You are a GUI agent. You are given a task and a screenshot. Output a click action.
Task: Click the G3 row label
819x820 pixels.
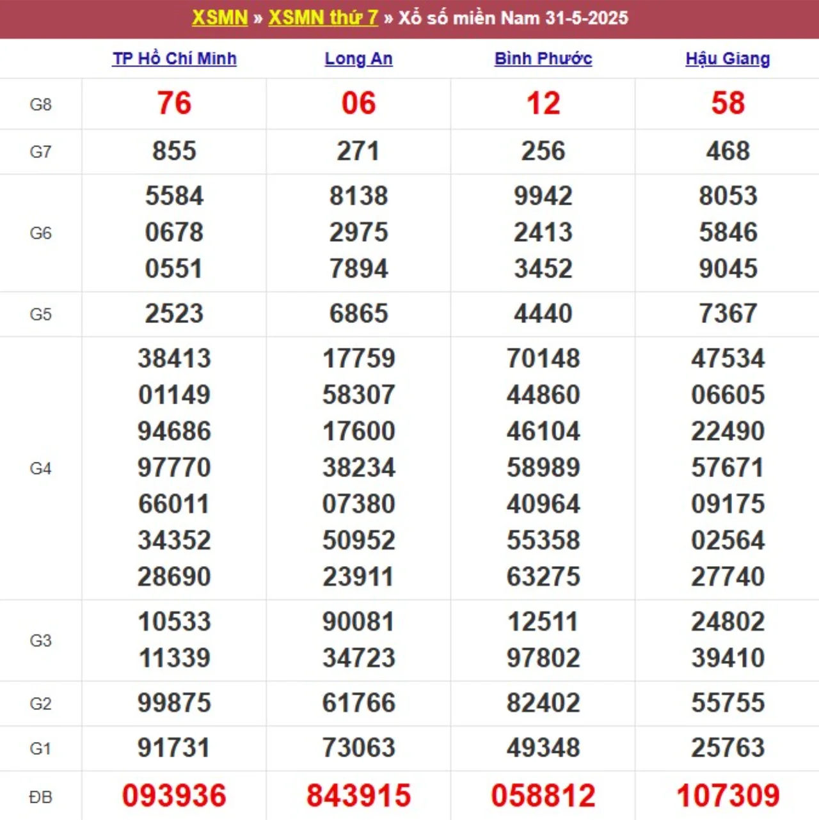pyautogui.click(x=40, y=640)
